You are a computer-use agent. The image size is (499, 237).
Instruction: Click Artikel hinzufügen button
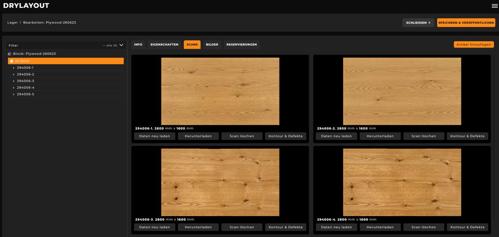[x=474, y=45]
